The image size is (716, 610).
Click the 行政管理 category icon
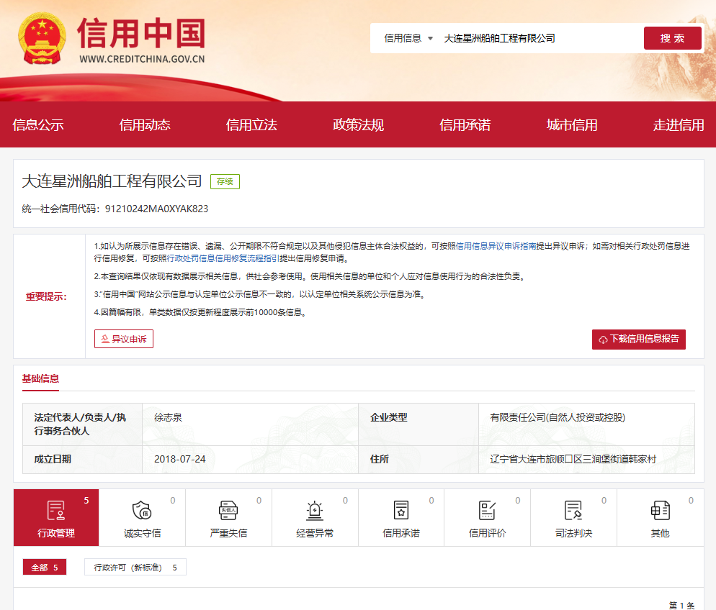[56, 510]
